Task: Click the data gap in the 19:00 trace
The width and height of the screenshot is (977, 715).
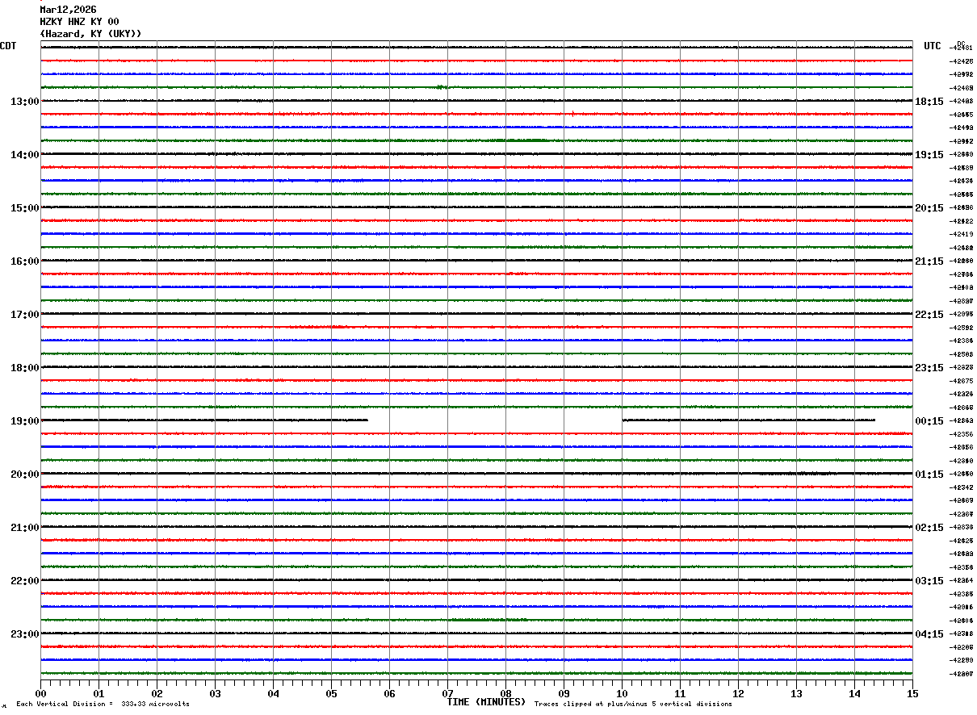Action: point(495,420)
